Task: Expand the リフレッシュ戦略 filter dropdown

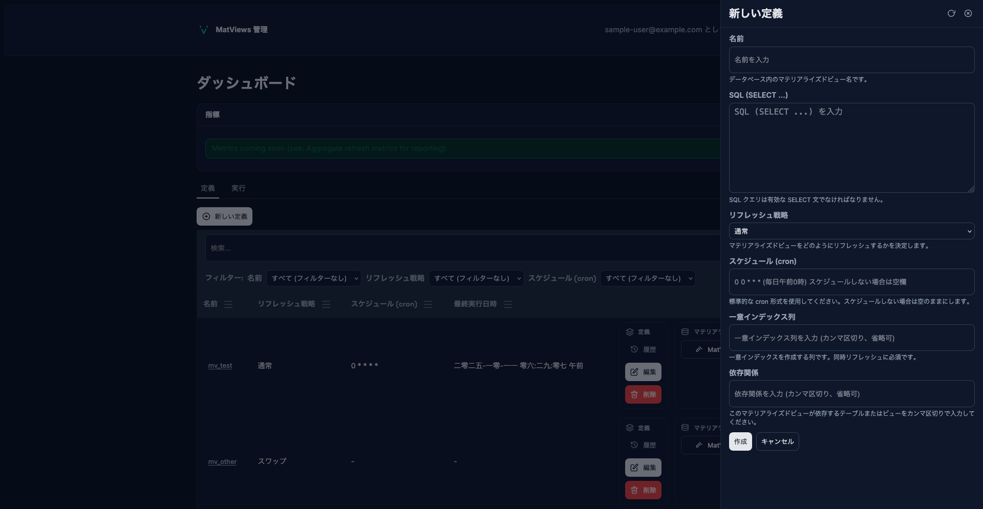Action: point(476,278)
